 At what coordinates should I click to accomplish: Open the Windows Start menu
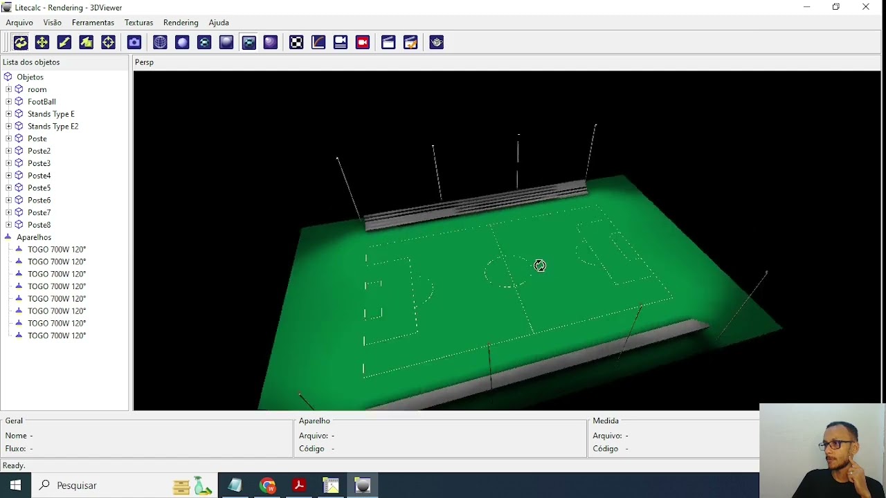tap(15, 486)
